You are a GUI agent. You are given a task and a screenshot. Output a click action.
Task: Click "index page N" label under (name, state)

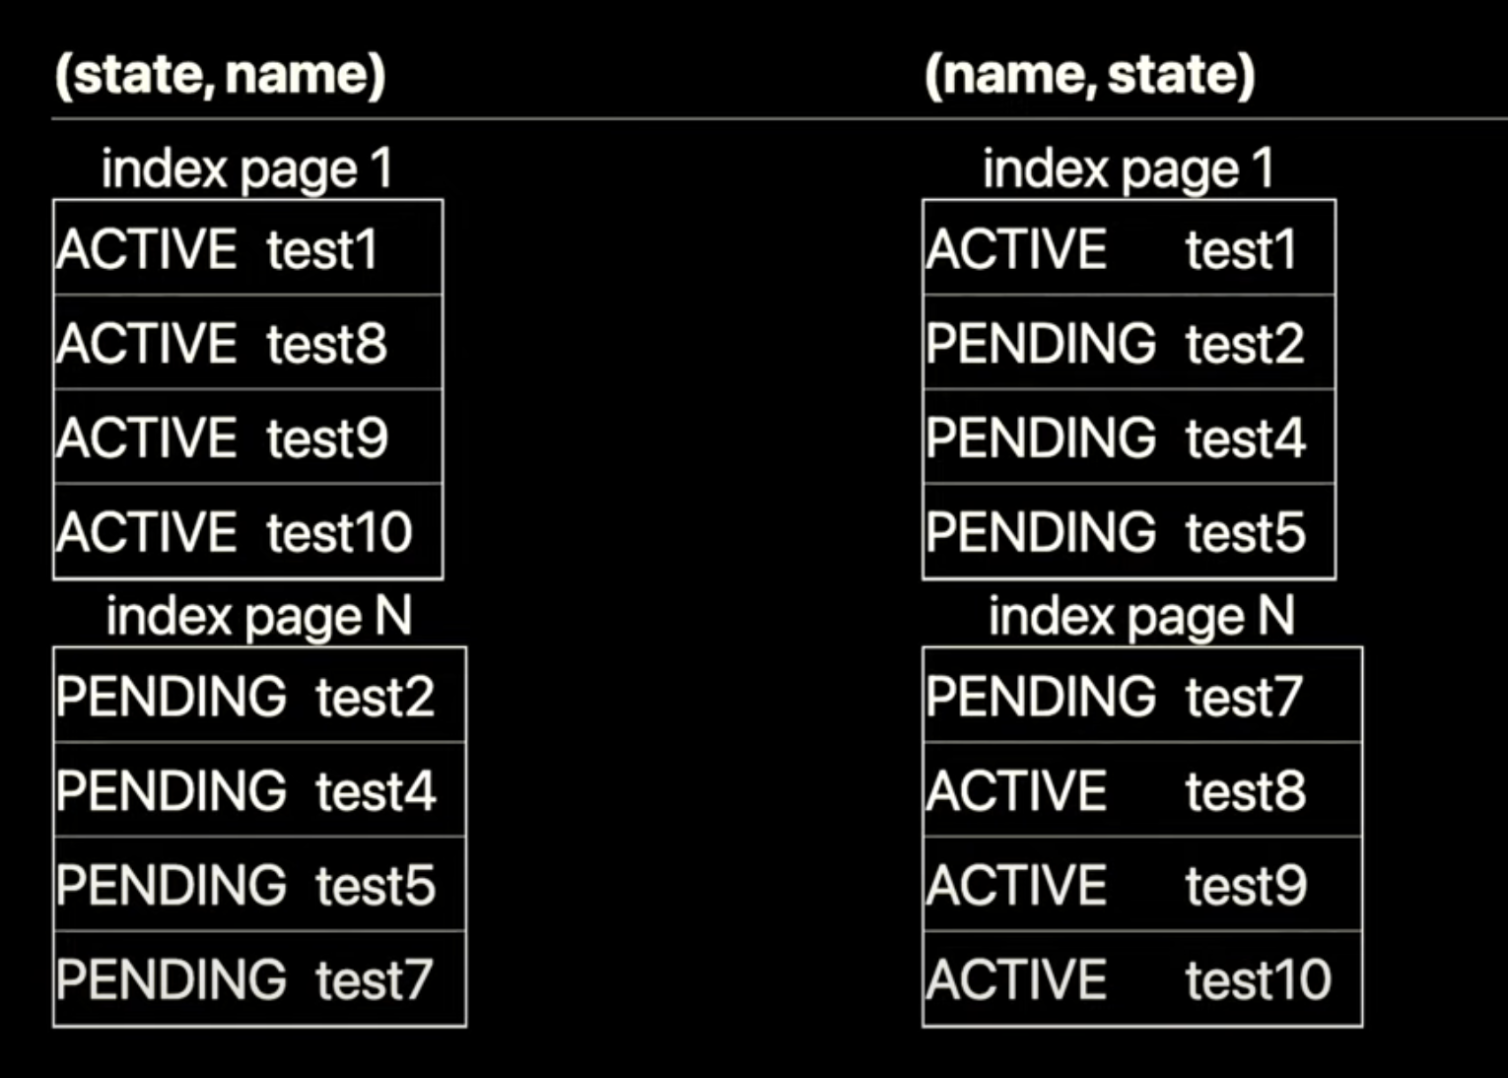1141,617
